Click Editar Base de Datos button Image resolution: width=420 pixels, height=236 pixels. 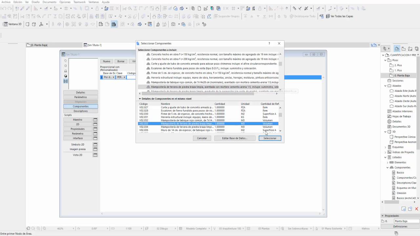pos(234,138)
